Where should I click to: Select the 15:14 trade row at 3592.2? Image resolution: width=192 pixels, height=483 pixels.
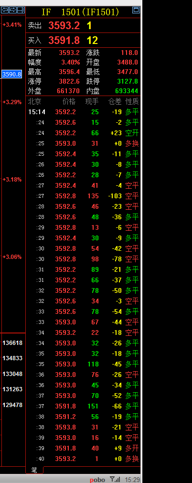tap(83, 112)
